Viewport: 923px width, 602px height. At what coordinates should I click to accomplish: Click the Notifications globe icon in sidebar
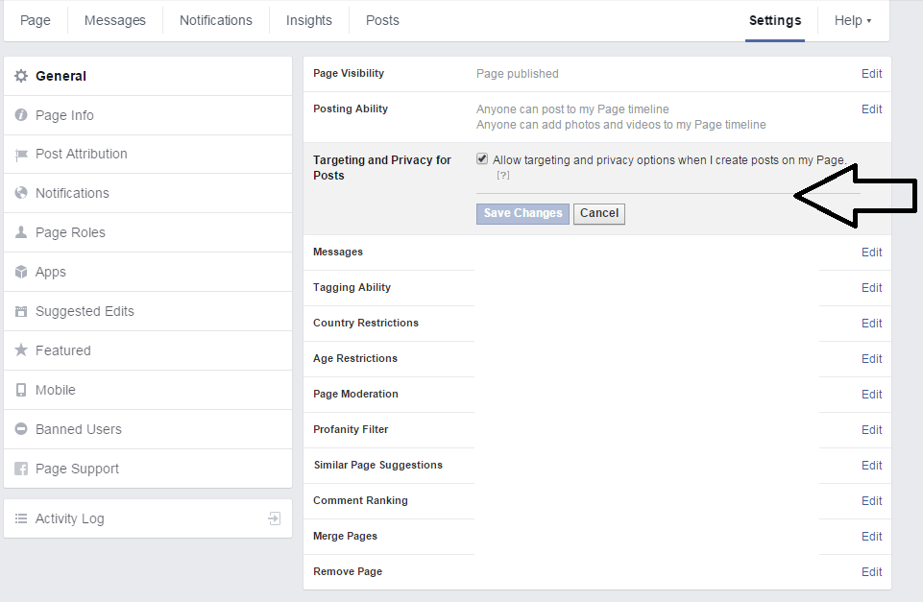click(21, 193)
